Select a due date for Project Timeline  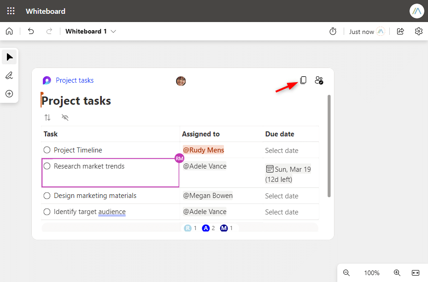click(x=281, y=150)
